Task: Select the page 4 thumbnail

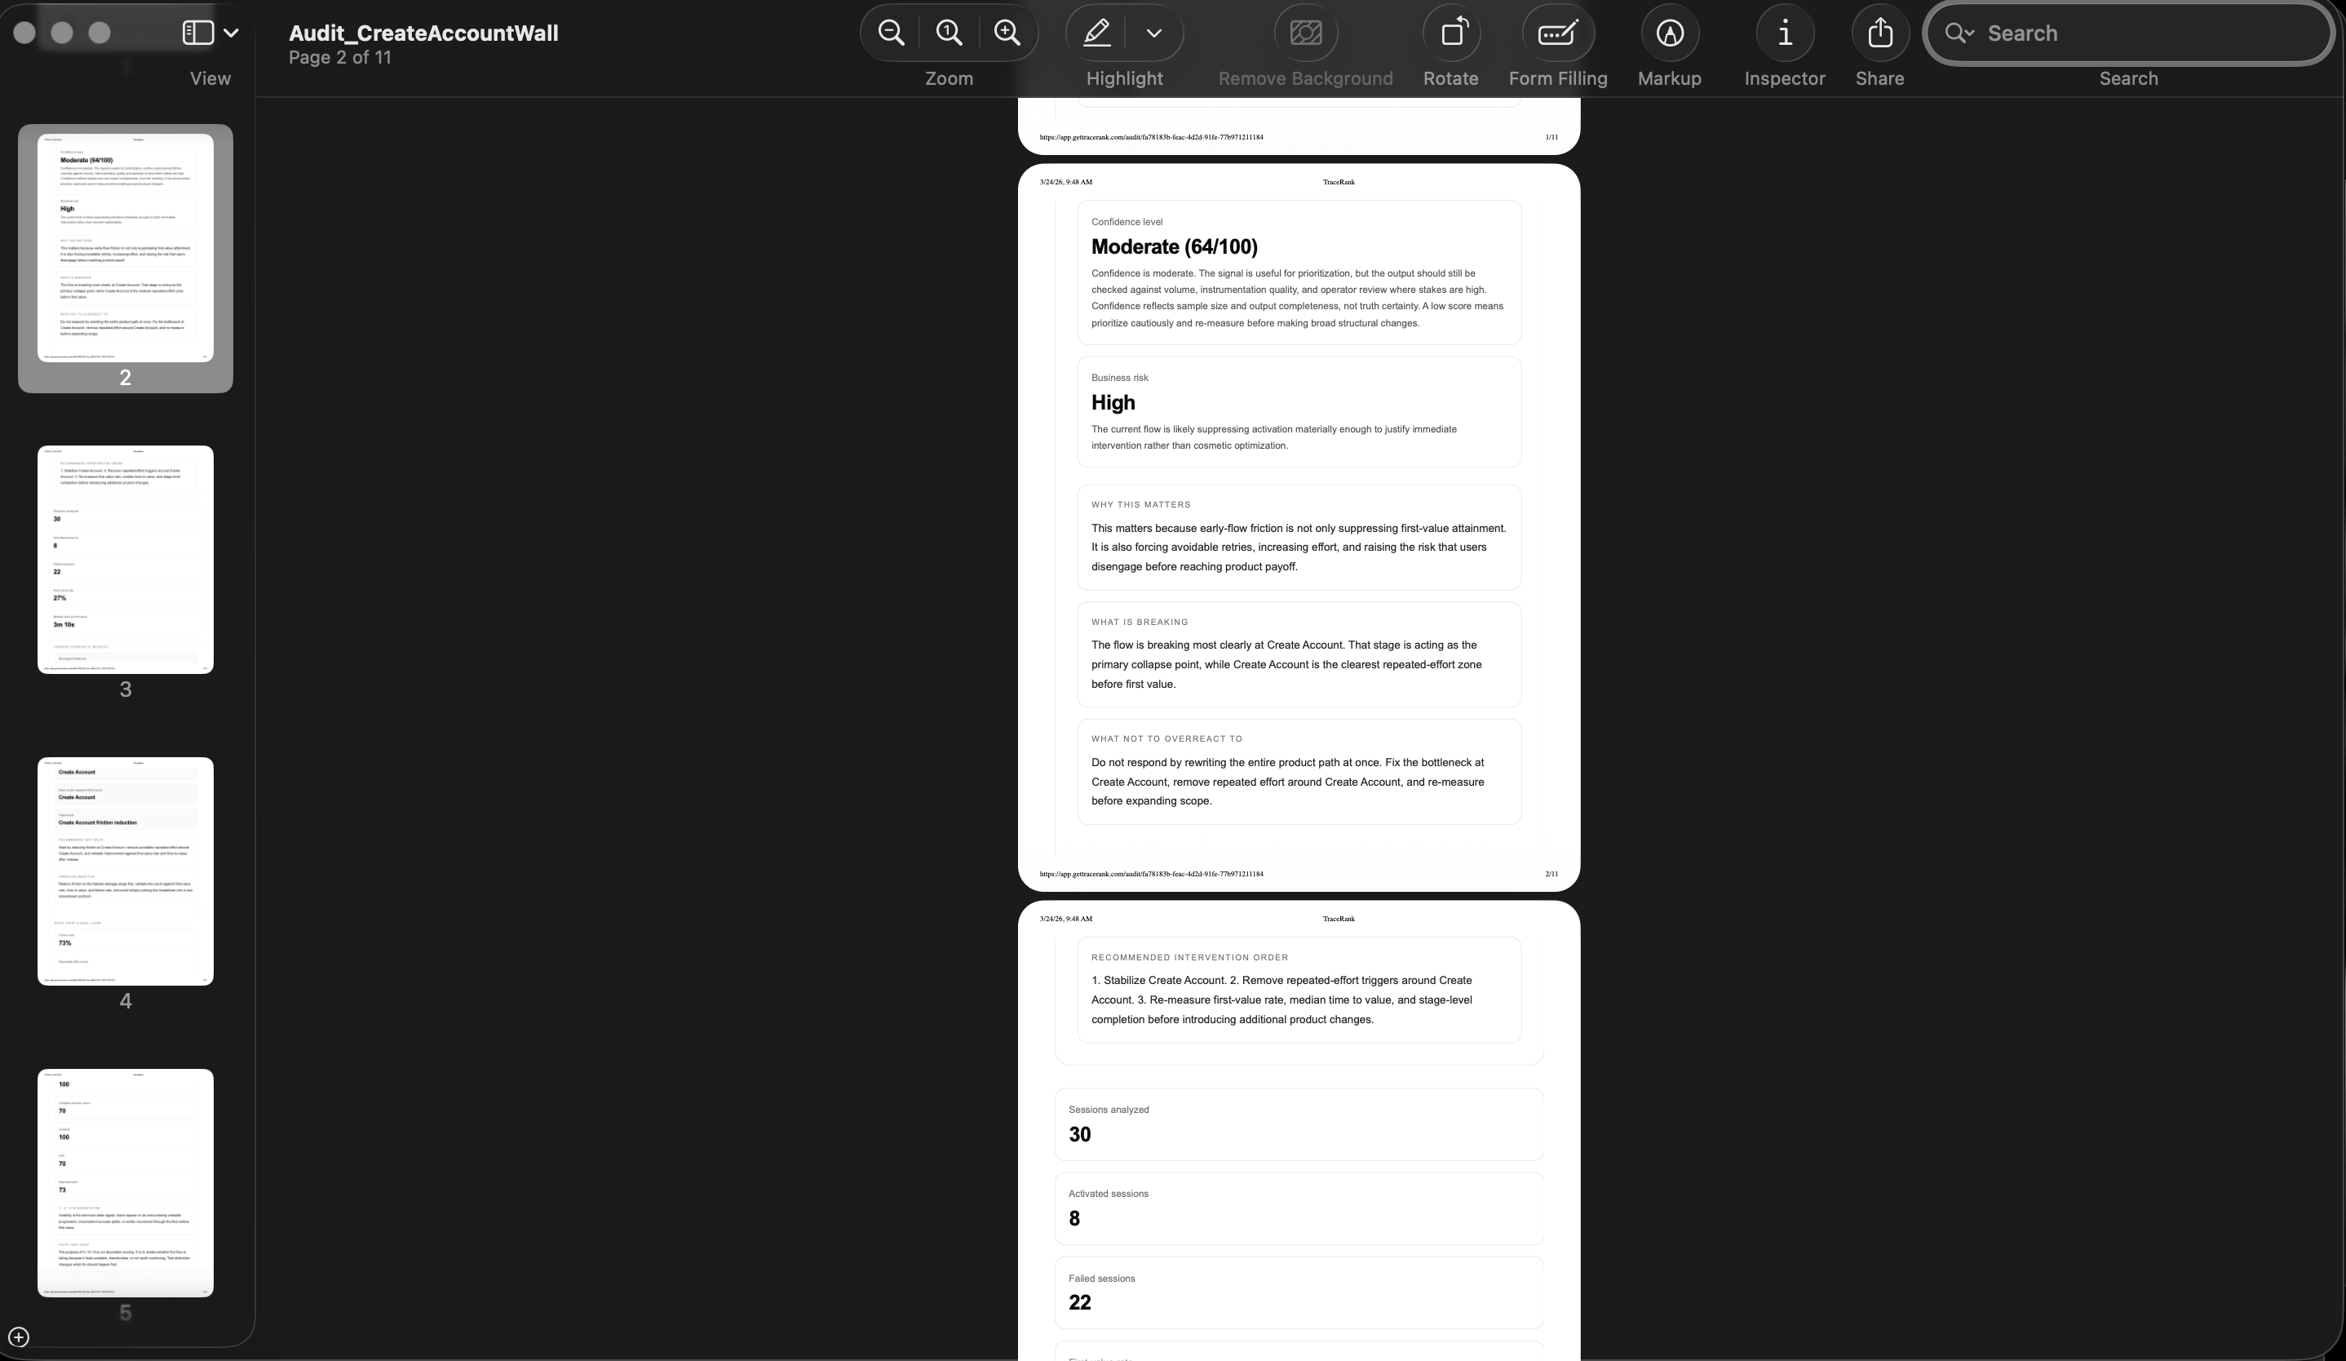Action: [x=126, y=871]
